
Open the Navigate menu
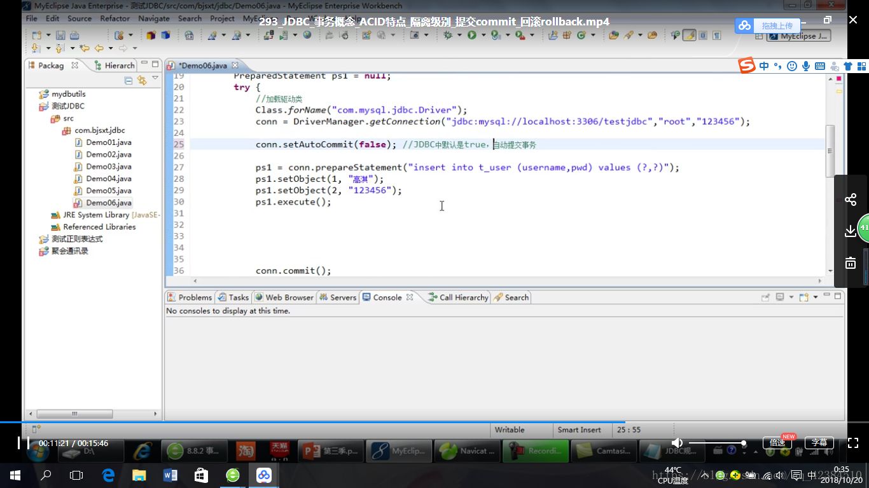[x=154, y=18]
